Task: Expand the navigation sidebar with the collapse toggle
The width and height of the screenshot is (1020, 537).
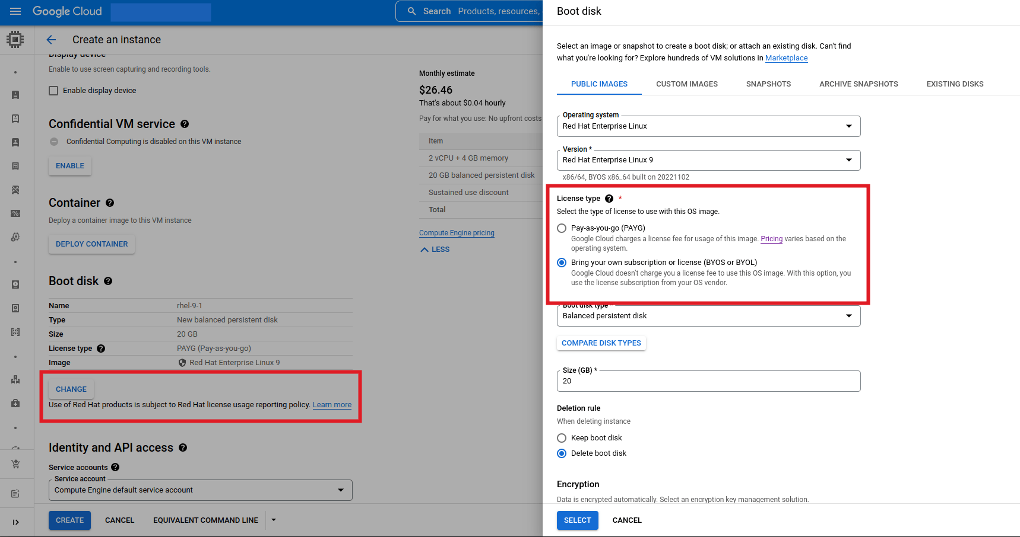Action: 15,522
